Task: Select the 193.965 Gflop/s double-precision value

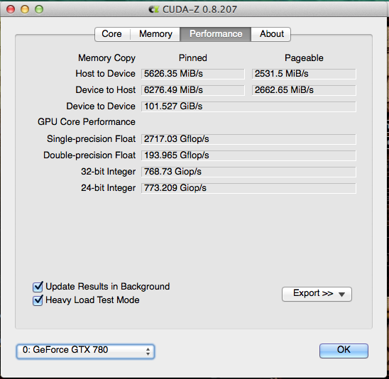Action: click(x=248, y=155)
